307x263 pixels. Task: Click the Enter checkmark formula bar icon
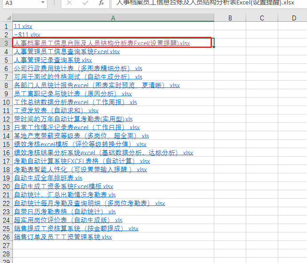[x=85, y=3]
